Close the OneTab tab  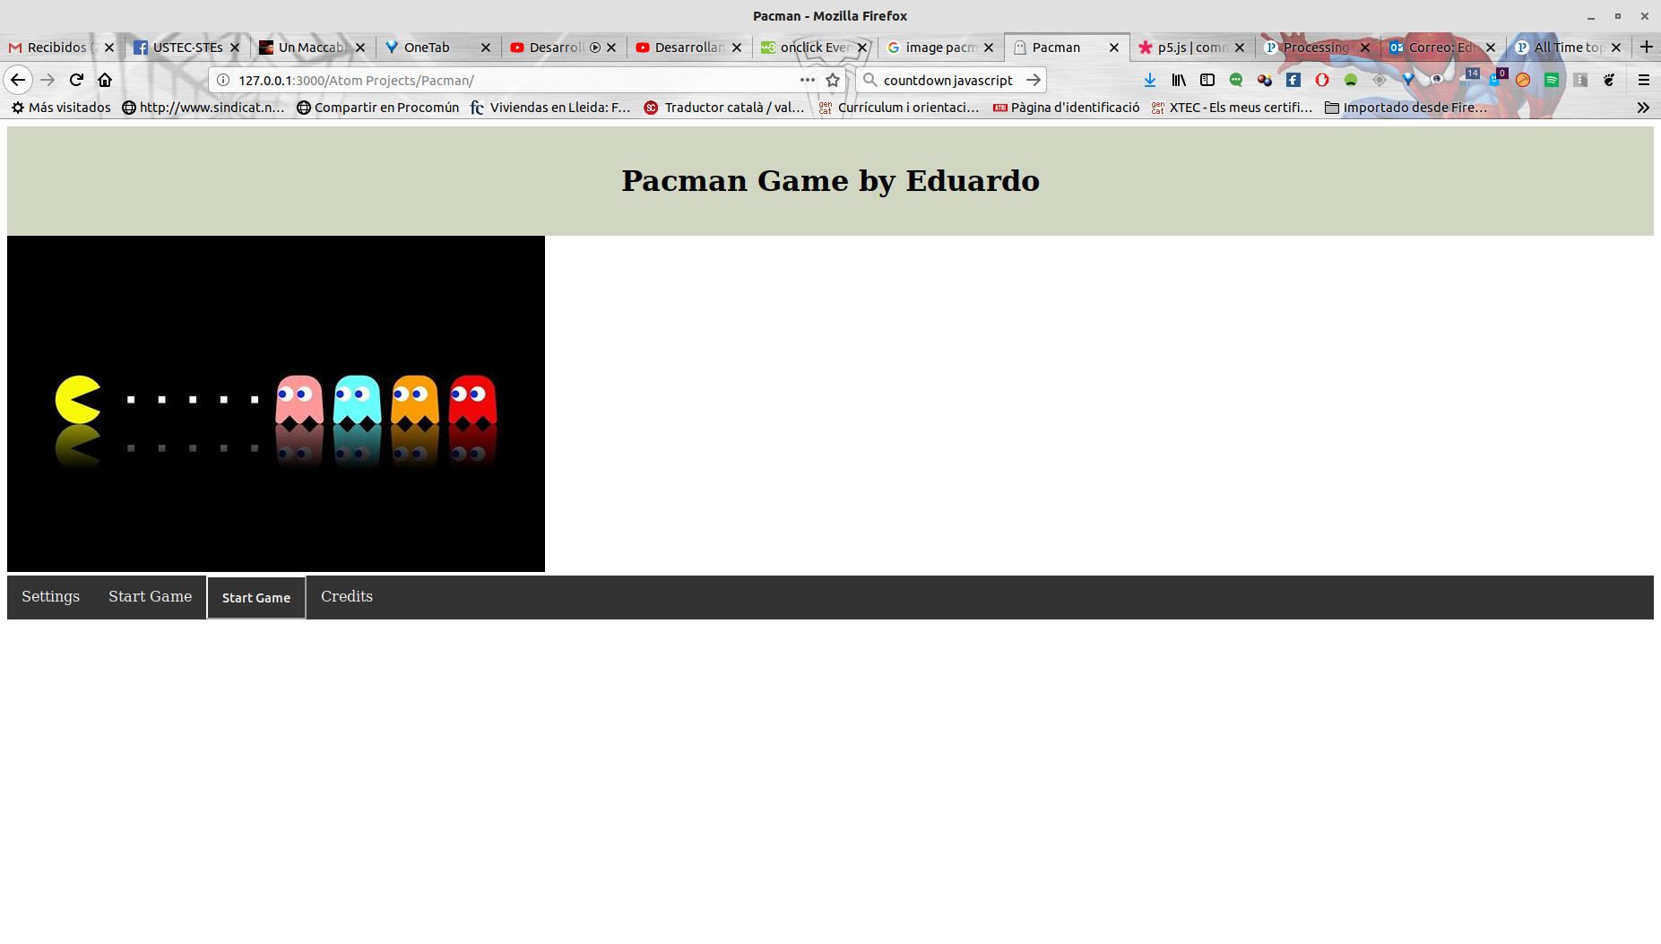coord(486,48)
